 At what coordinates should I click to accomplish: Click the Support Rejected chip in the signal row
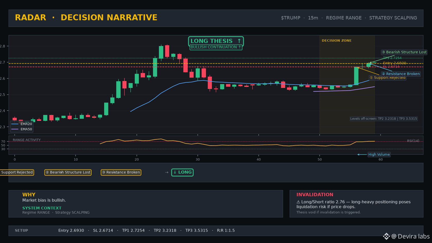17,172
